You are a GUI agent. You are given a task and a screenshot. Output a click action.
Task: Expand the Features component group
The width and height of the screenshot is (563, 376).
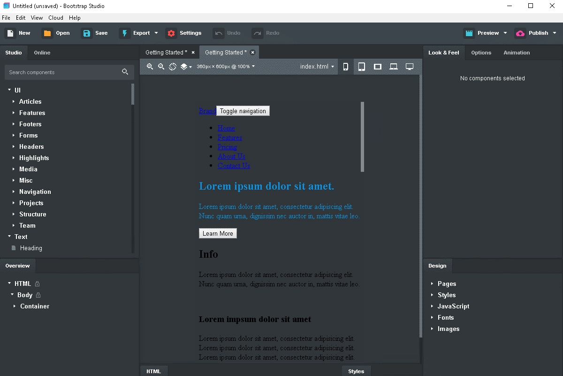click(14, 113)
